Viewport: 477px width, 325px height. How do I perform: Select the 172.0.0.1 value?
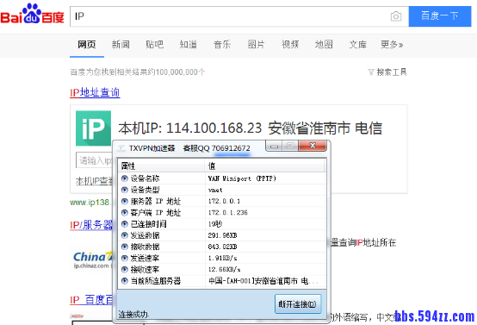click(224, 202)
